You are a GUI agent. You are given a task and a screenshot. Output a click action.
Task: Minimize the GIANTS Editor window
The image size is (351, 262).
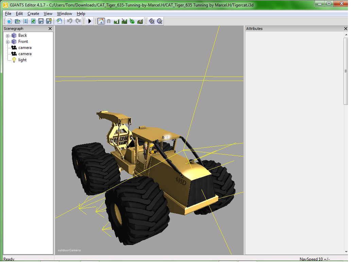320,3
